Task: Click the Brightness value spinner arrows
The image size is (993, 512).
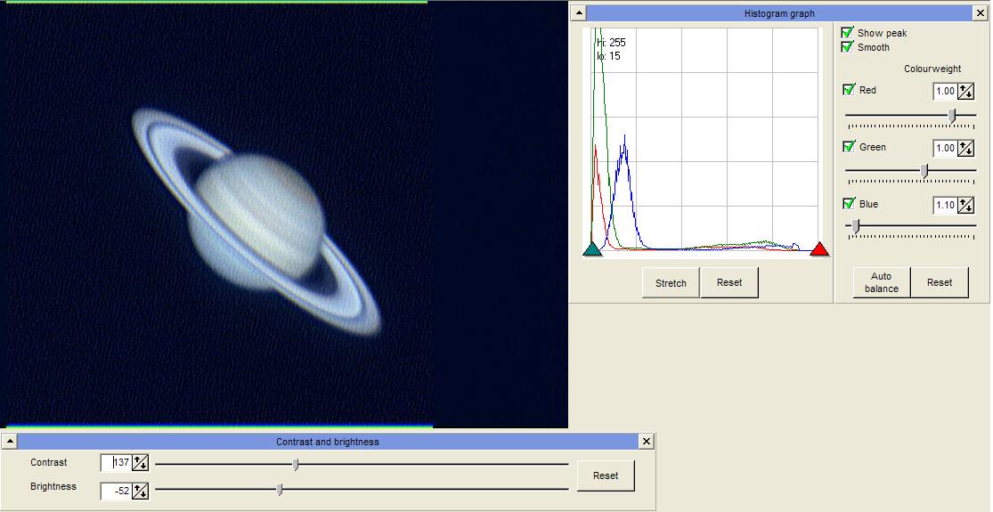Action: [x=141, y=491]
